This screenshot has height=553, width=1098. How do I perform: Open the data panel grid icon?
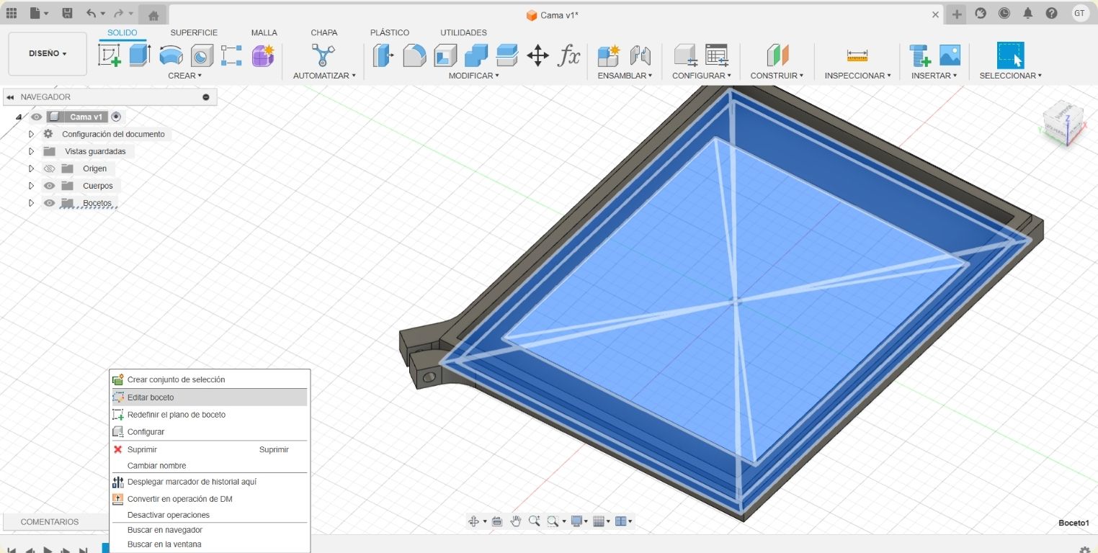(x=12, y=14)
